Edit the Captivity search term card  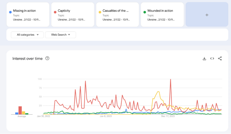pos(72,15)
